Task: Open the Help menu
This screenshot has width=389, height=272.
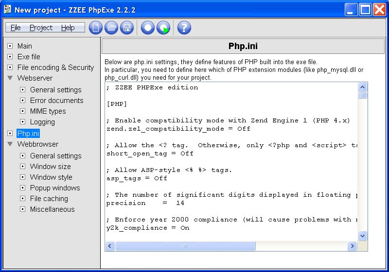Action: pyautogui.click(x=68, y=28)
